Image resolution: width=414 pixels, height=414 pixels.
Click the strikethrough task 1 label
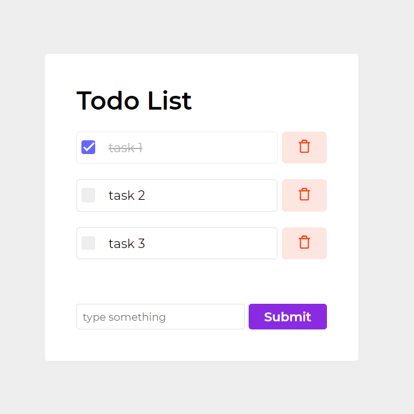pos(125,148)
